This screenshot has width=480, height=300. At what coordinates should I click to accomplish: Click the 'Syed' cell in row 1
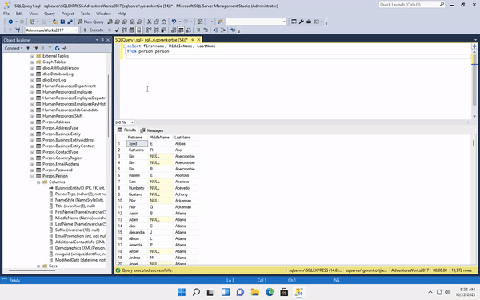137,143
